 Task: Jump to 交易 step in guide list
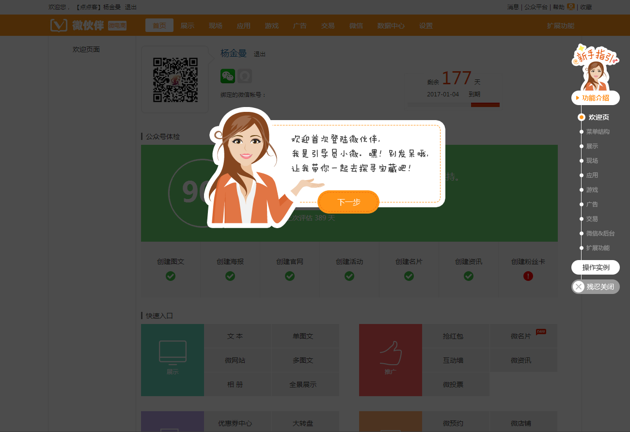(592, 219)
